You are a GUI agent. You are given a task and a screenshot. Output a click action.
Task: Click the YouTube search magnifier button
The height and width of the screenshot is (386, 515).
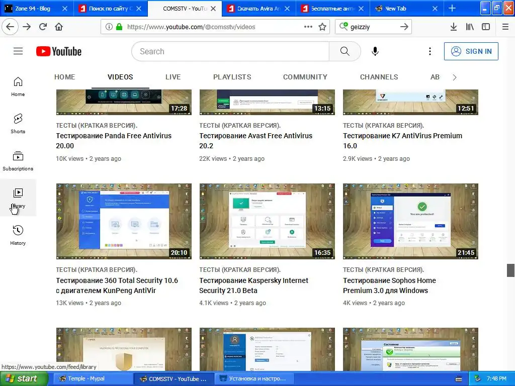point(345,51)
